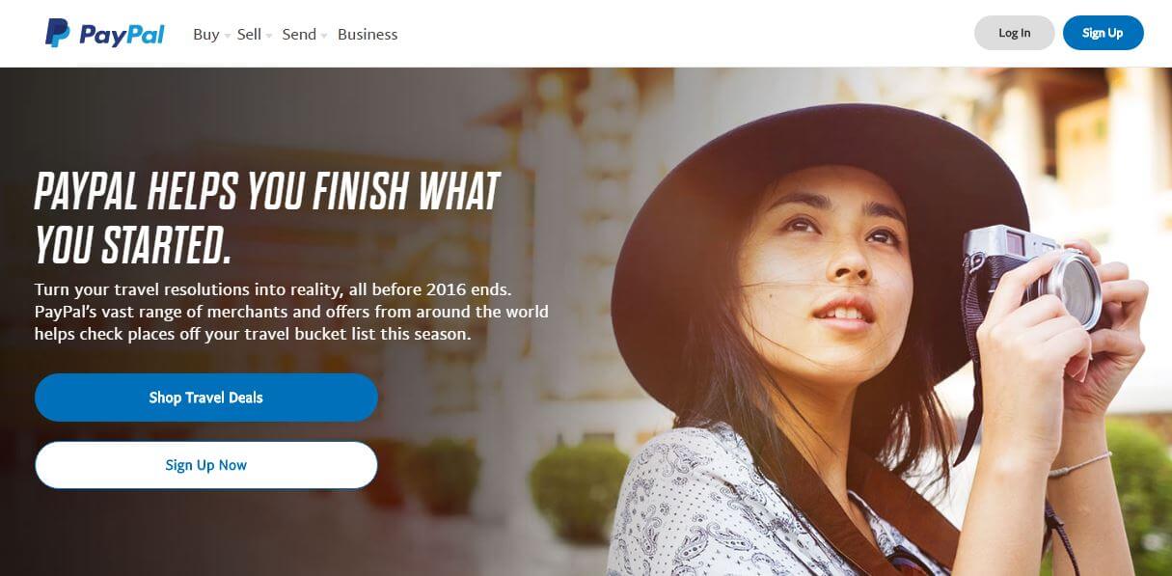Expand the arrow next to Sell
This screenshot has height=576, width=1172.
tap(269, 36)
